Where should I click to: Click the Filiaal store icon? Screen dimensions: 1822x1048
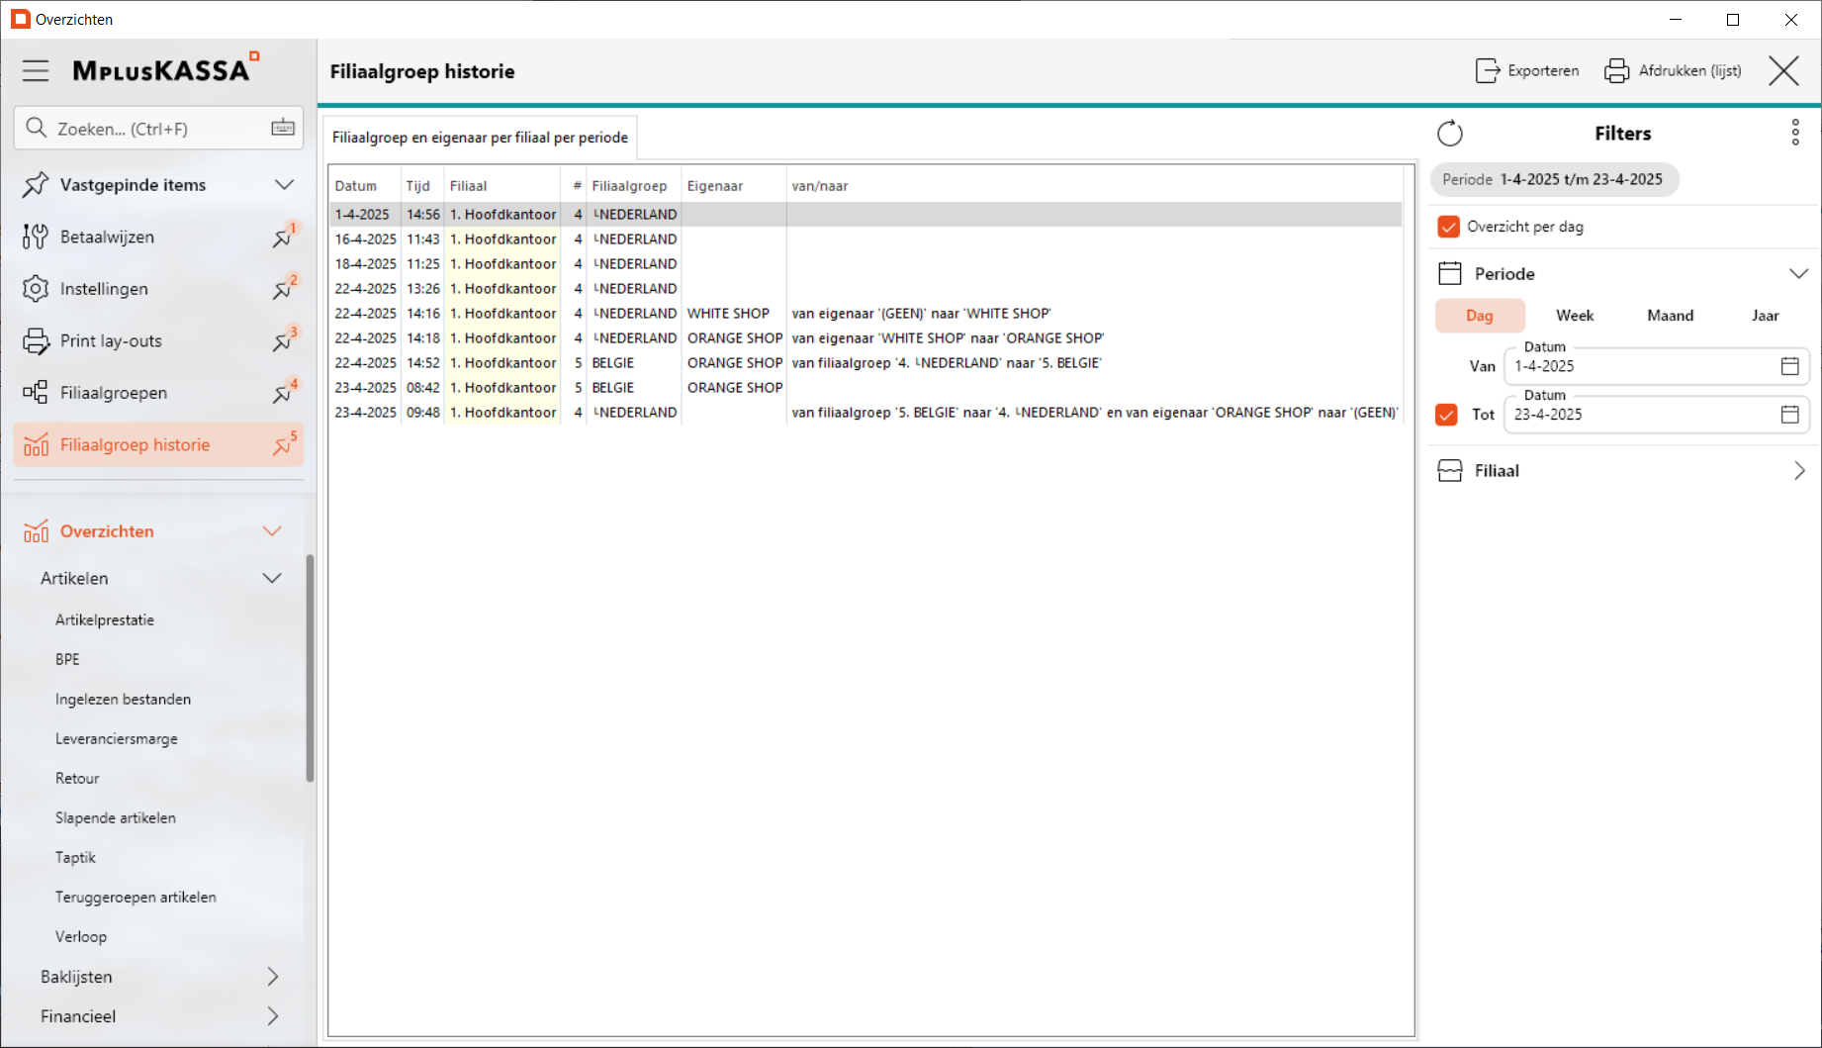1450,471
